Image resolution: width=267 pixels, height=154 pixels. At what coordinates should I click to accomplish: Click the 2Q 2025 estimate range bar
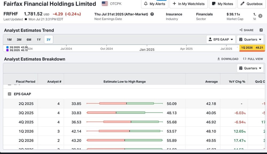pos(125,103)
